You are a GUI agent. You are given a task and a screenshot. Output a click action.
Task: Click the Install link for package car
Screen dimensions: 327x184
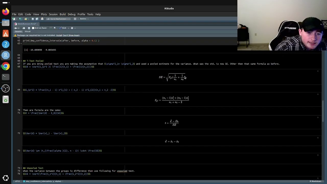(x=59, y=35)
